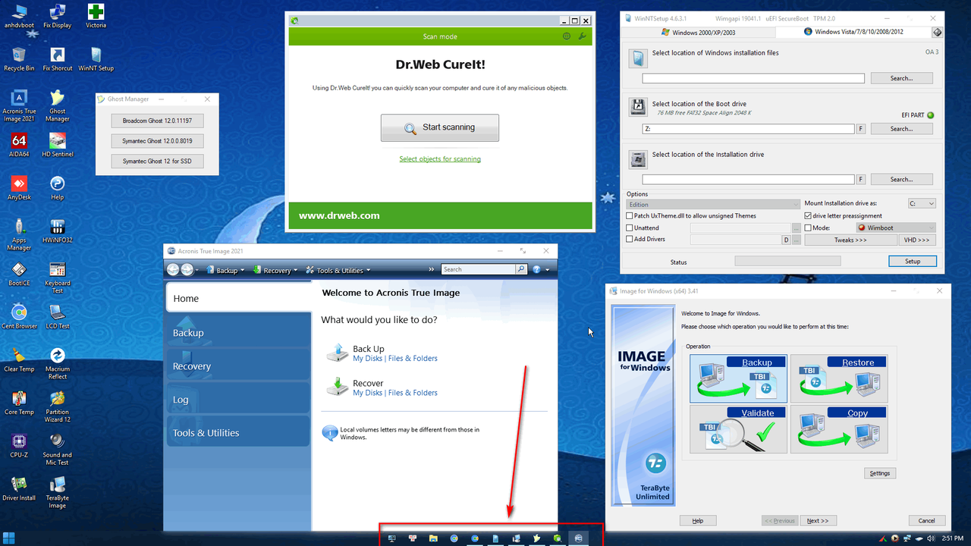Open Tools & Utilities in Acronis sidebar

(239, 433)
